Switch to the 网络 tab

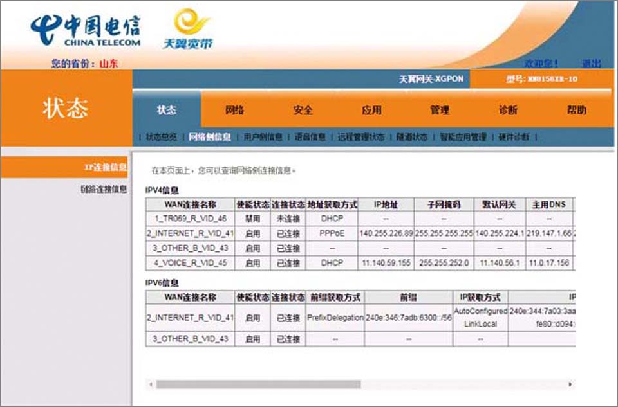[235, 110]
